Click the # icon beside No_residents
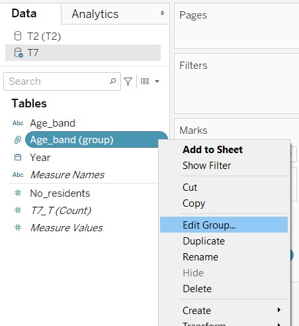This screenshot has height=326, width=299. [18, 193]
